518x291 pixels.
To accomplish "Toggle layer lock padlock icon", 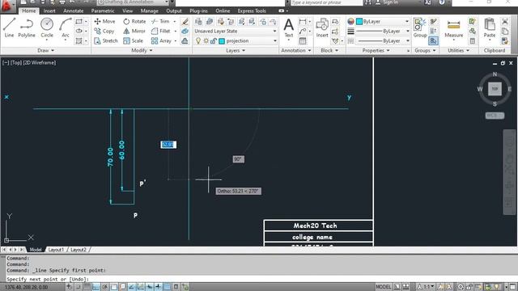I will 214,41.
